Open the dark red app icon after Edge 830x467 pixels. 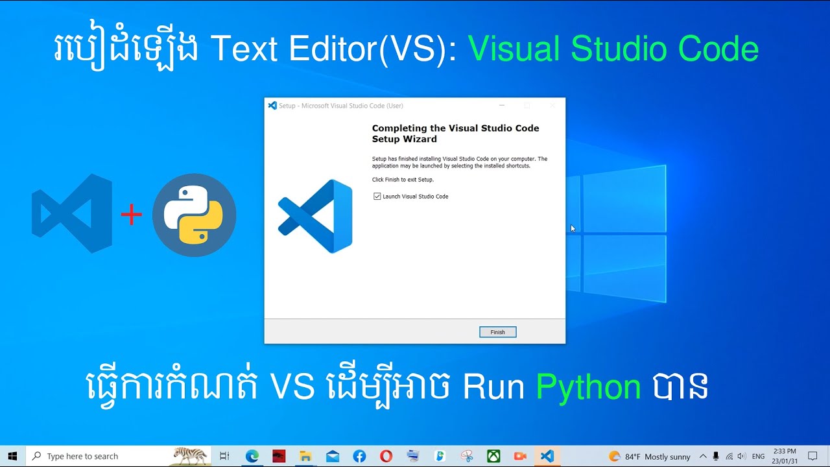279,457
